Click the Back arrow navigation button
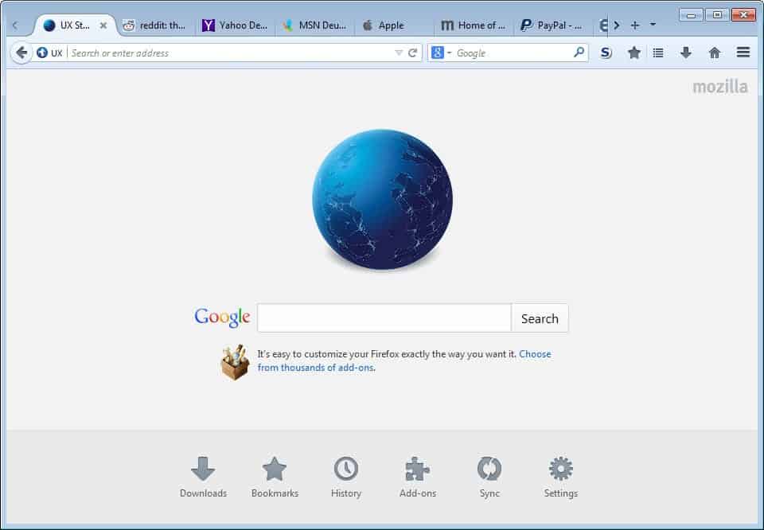This screenshot has width=764, height=530. tap(21, 53)
